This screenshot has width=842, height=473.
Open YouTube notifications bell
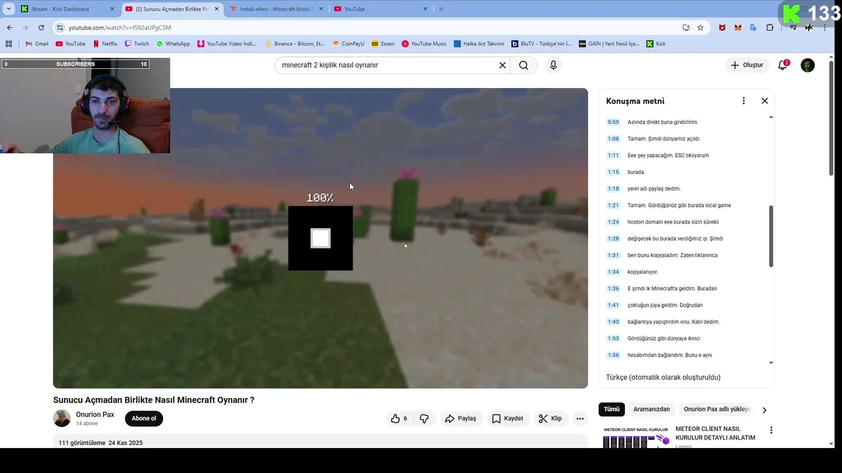pos(783,65)
